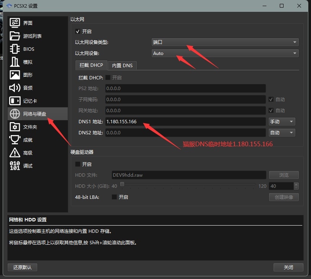Click the HDD size slider handle
The width and height of the screenshot is (311, 279).
coord(122,184)
